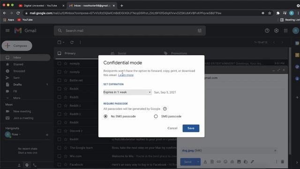Select the No SMS passcode option
The height and width of the screenshot is (169, 300).
pos(105,116)
